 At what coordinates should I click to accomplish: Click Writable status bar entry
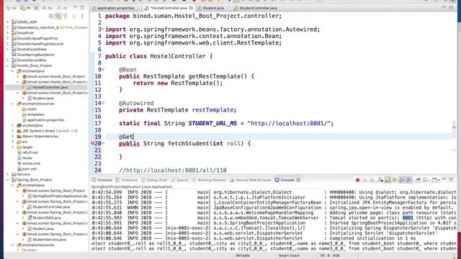[x=243, y=255]
